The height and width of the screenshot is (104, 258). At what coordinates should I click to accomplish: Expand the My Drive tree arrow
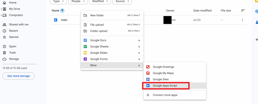[x=1, y=9]
